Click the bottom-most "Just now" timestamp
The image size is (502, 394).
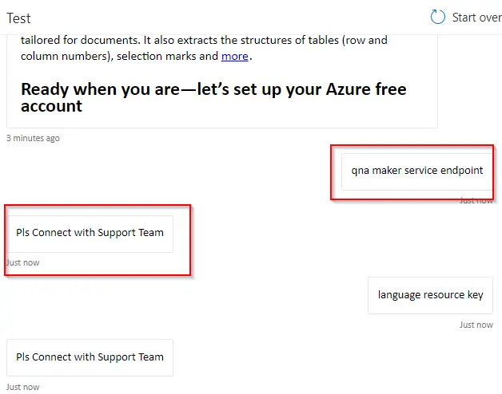click(x=22, y=387)
